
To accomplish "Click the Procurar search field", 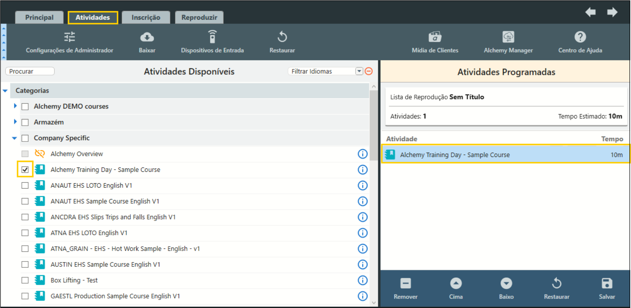I will (x=30, y=71).
